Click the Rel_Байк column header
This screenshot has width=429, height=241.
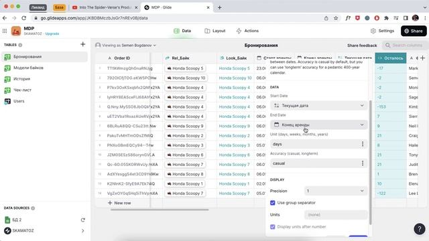(190, 58)
